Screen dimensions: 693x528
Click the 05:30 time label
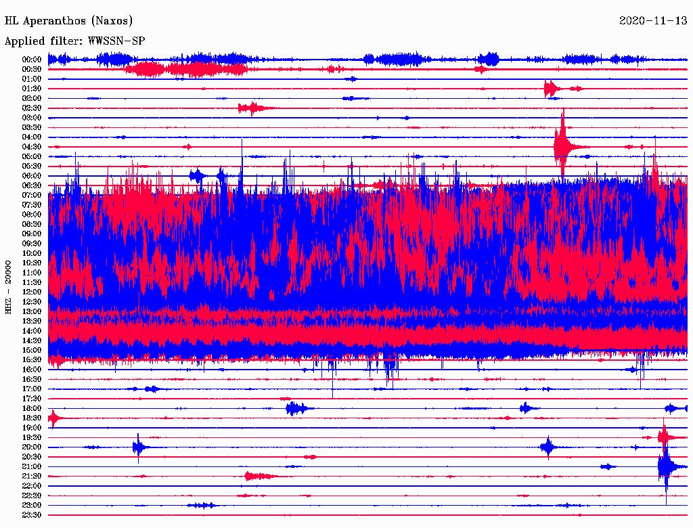pyautogui.click(x=32, y=166)
